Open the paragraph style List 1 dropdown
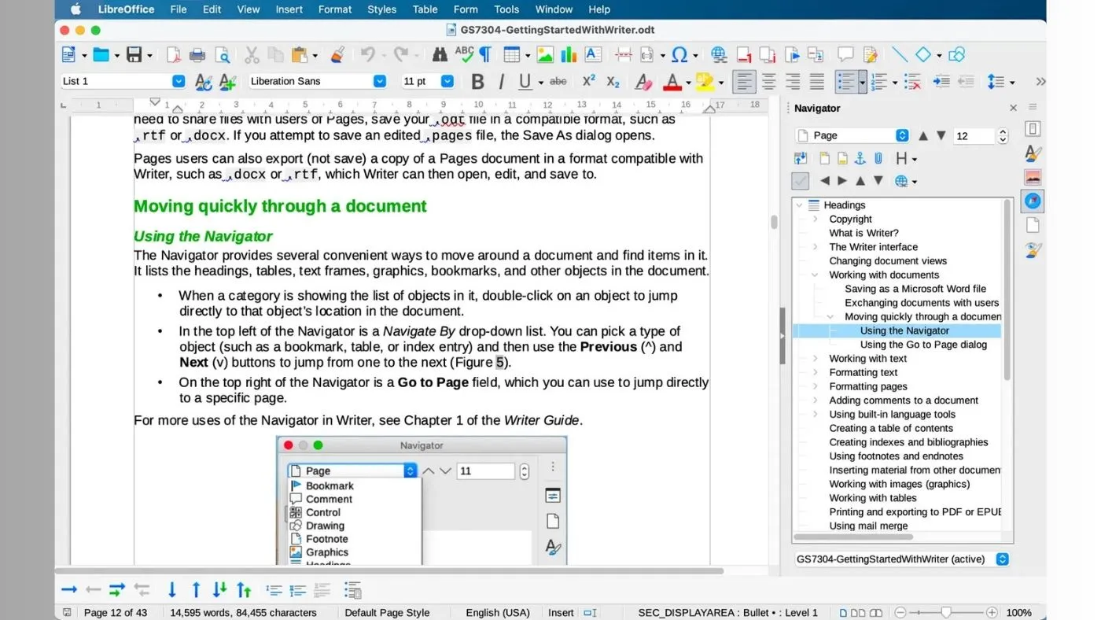 click(x=179, y=81)
